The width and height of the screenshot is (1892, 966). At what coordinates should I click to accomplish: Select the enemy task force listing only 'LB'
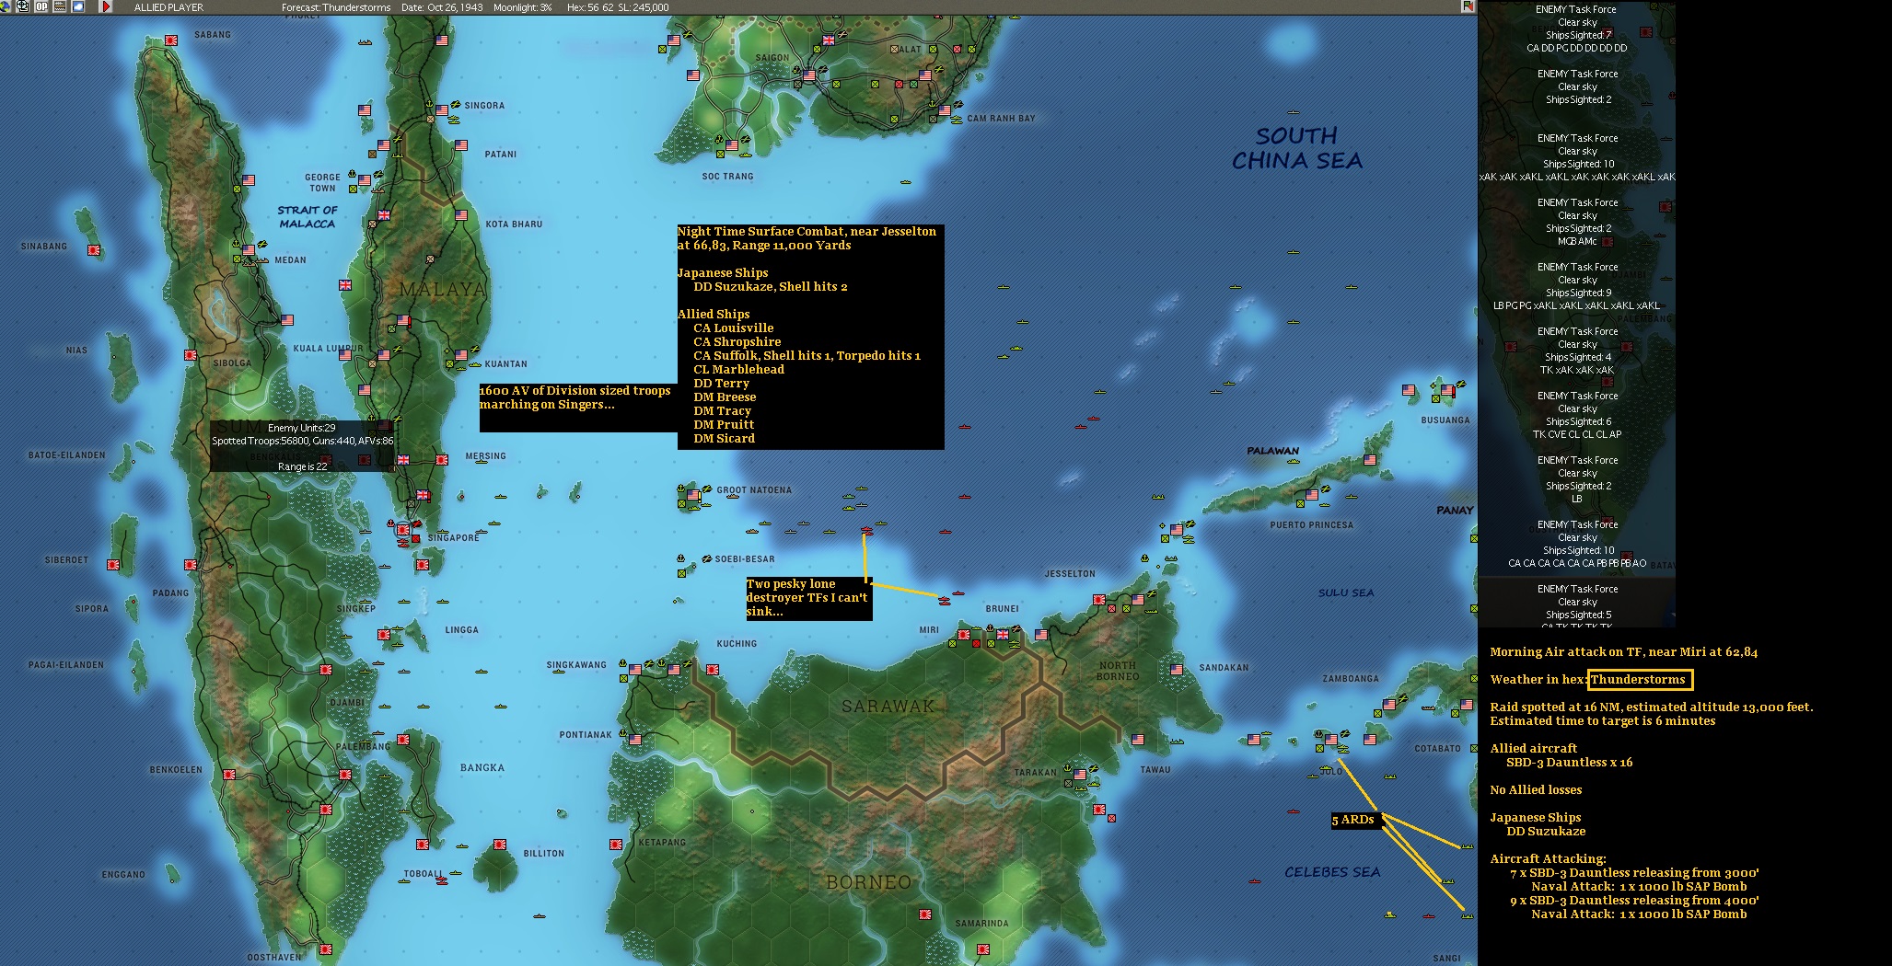pyautogui.click(x=1577, y=479)
